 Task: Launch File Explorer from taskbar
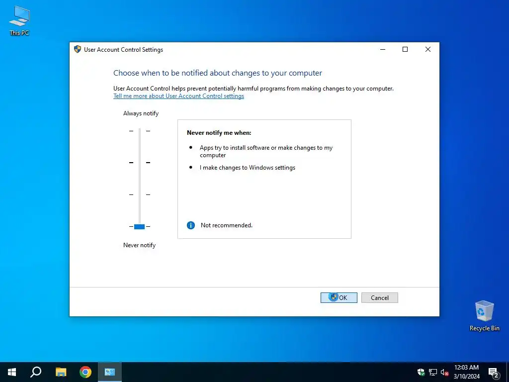pyautogui.click(x=61, y=372)
